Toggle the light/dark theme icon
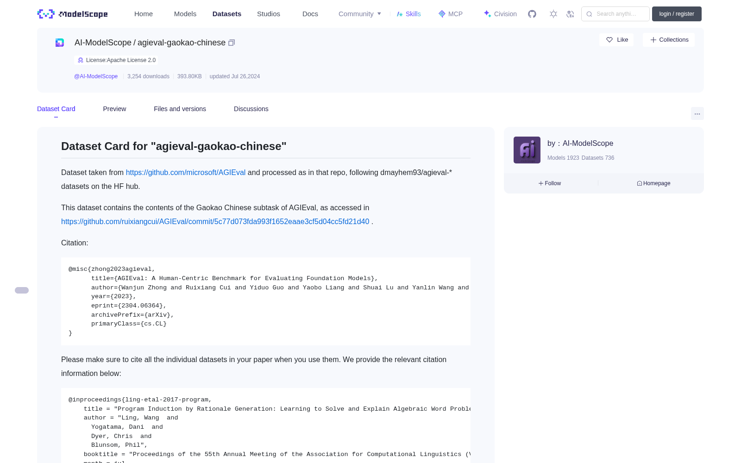This screenshot has height=463, width=741. click(553, 14)
